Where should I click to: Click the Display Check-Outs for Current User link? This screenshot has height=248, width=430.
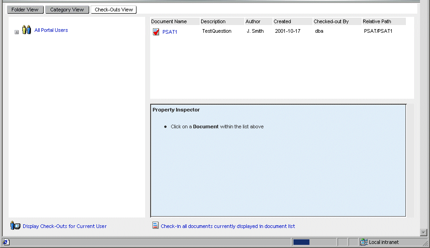click(x=65, y=226)
